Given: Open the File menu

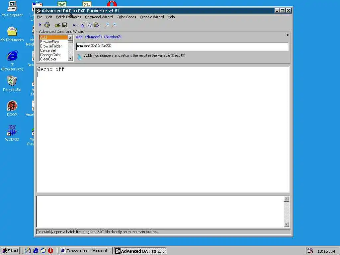Looking at the screenshot, I should 40,17.
